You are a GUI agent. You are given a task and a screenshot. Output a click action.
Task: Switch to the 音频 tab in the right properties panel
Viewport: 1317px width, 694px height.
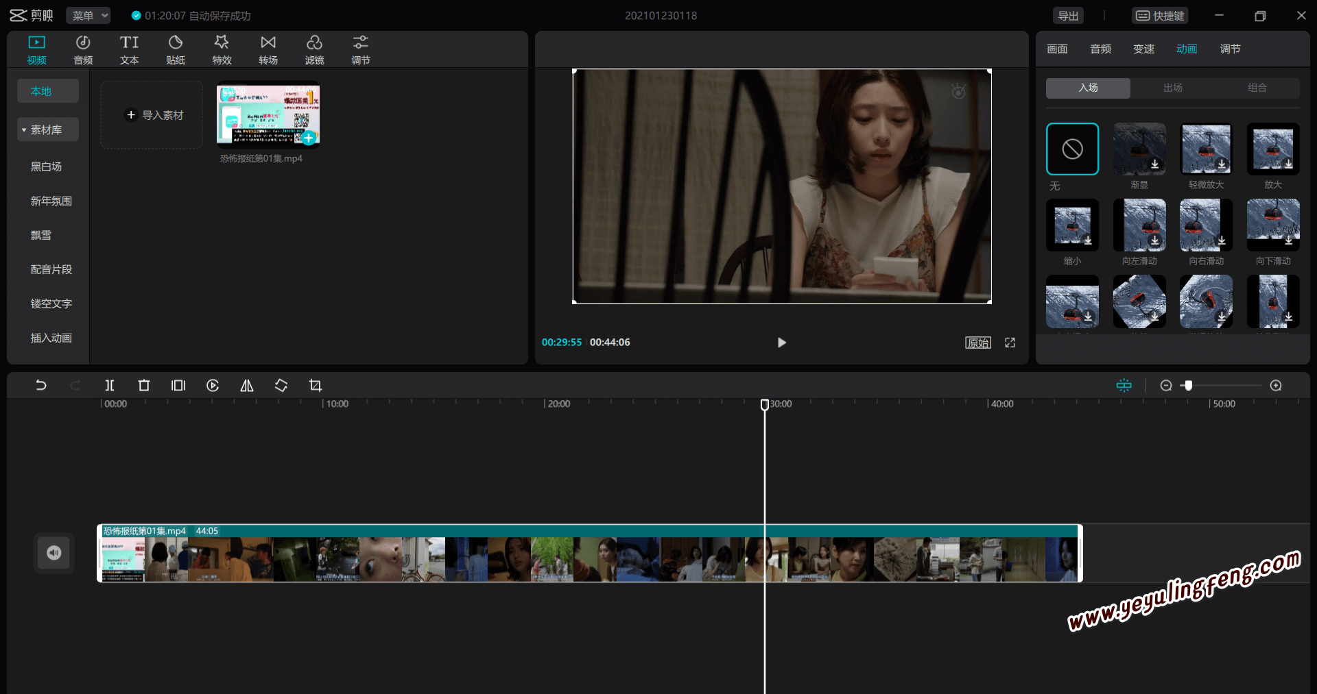pos(1100,49)
